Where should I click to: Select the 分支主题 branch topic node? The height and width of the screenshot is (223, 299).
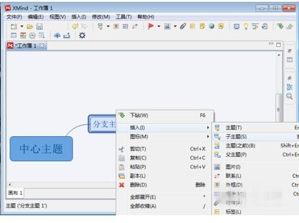tap(102, 124)
